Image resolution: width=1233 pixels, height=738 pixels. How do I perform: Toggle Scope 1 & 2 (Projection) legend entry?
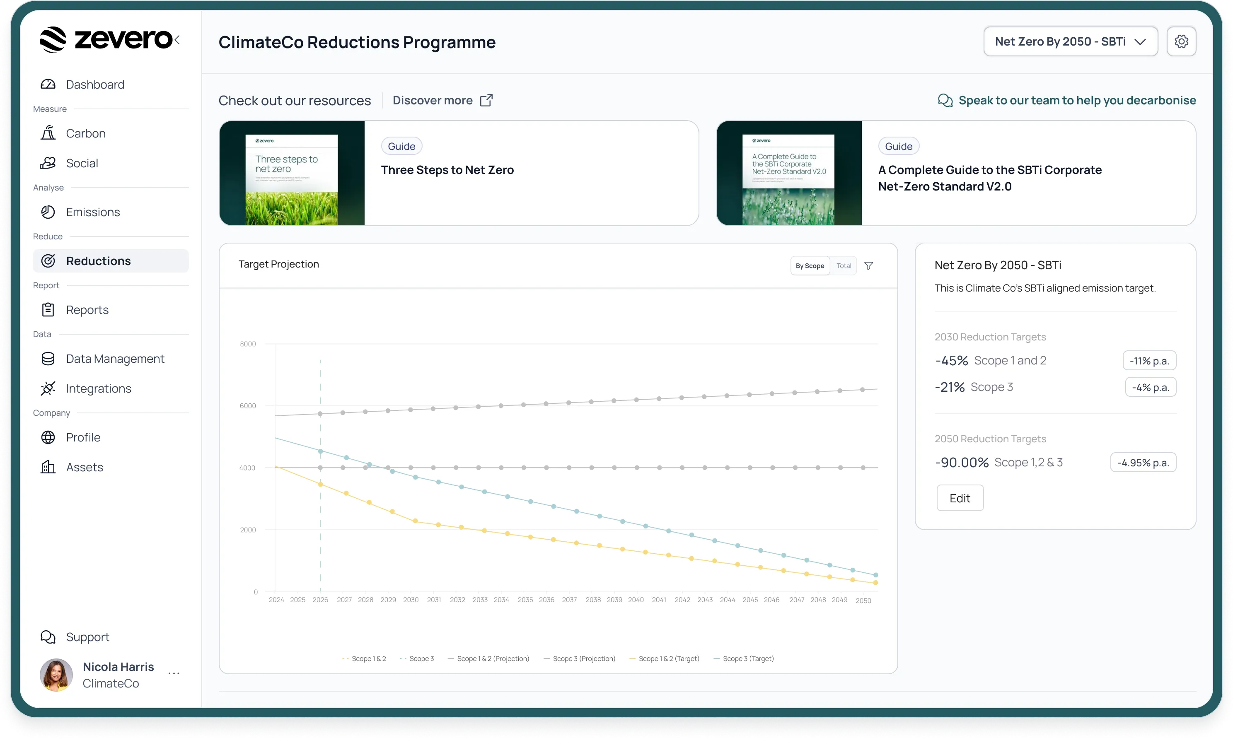[x=488, y=659]
